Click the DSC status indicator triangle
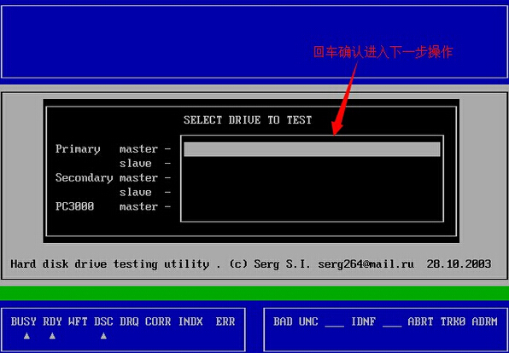The height and width of the screenshot is (353, 509). coord(103,336)
